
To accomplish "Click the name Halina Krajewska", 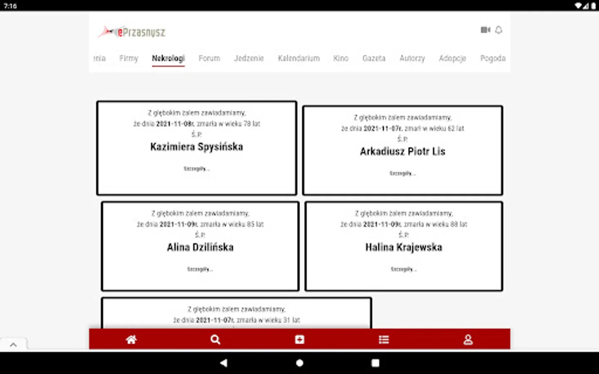I will pos(403,247).
